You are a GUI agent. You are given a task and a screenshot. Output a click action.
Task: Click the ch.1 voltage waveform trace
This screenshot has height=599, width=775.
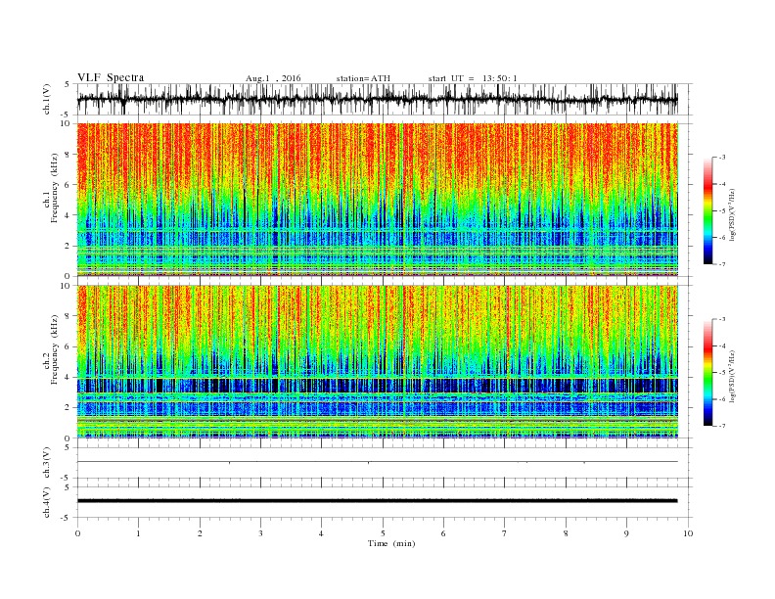[x=377, y=99]
